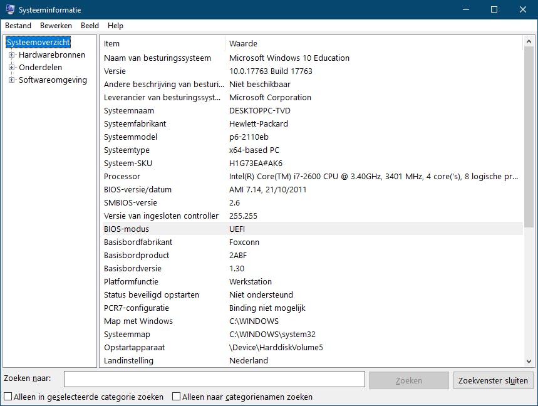
Task: Click the H1G73EA#AK6 value
Action: pyautogui.click(x=256, y=163)
